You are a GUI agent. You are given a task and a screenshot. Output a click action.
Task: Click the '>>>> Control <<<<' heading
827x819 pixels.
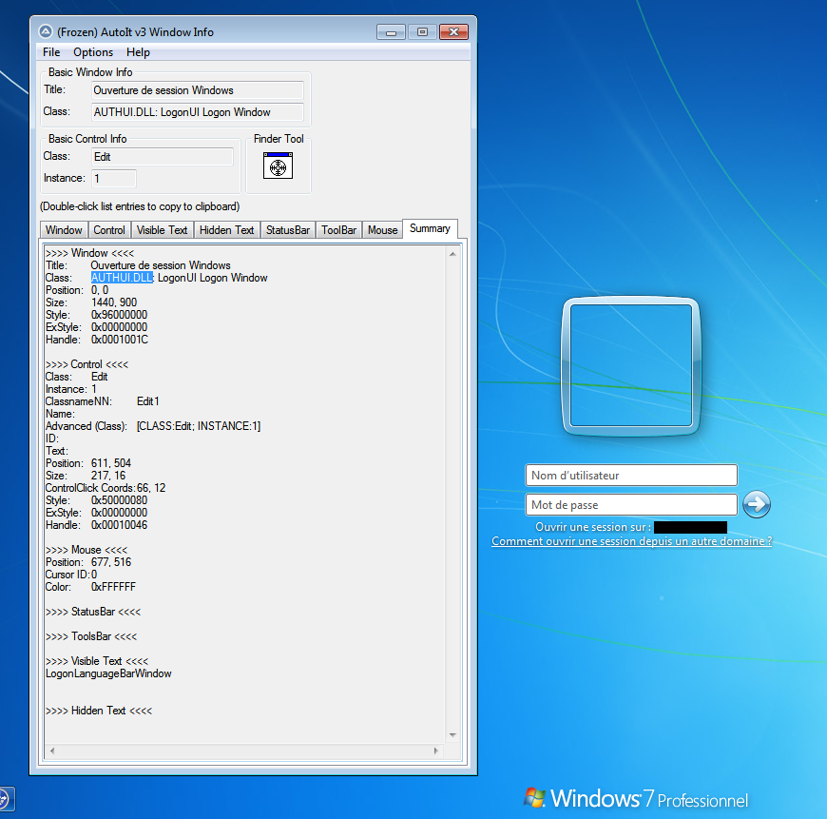(87, 364)
